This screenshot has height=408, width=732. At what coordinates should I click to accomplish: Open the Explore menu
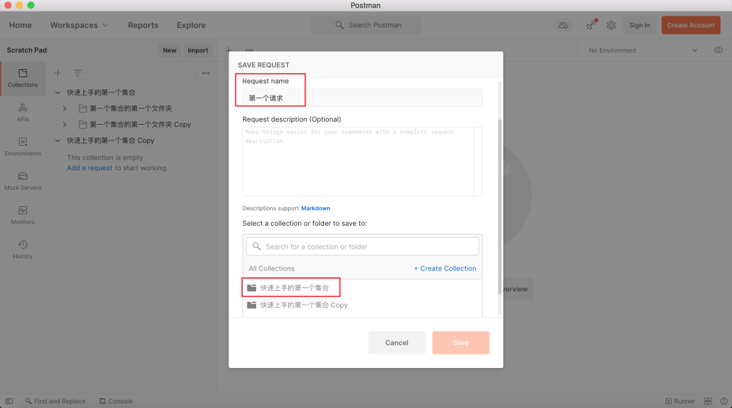pos(191,25)
